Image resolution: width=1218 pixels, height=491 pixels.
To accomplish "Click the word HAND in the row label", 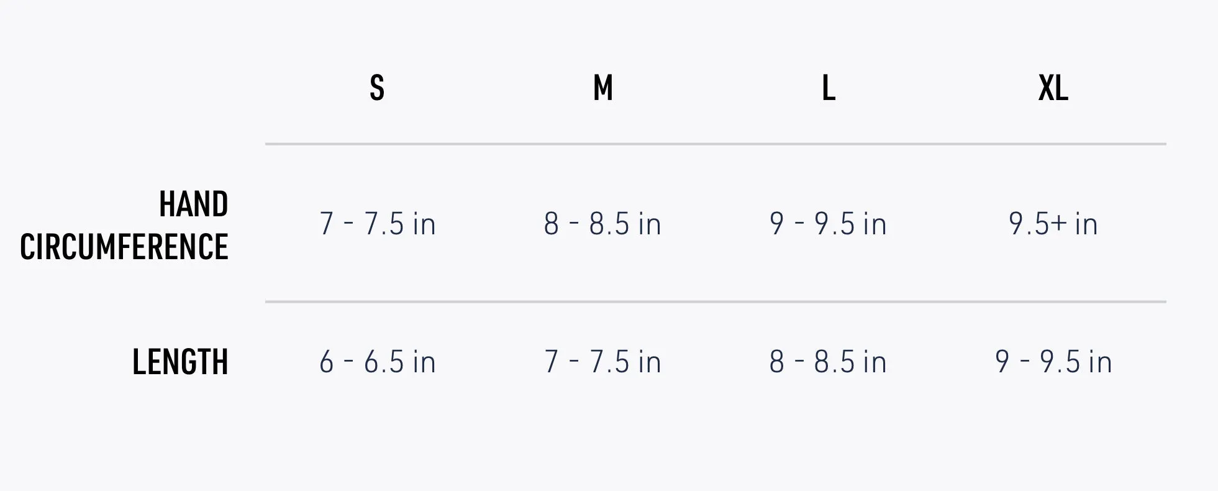I will click(194, 204).
